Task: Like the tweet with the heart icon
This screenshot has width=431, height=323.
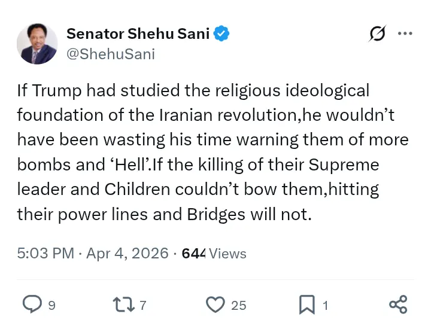Action: click(x=214, y=305)
